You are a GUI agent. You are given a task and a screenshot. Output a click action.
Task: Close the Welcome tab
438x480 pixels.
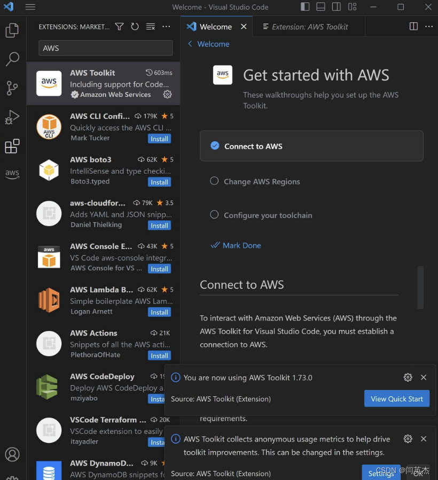(x=244, y=27)
